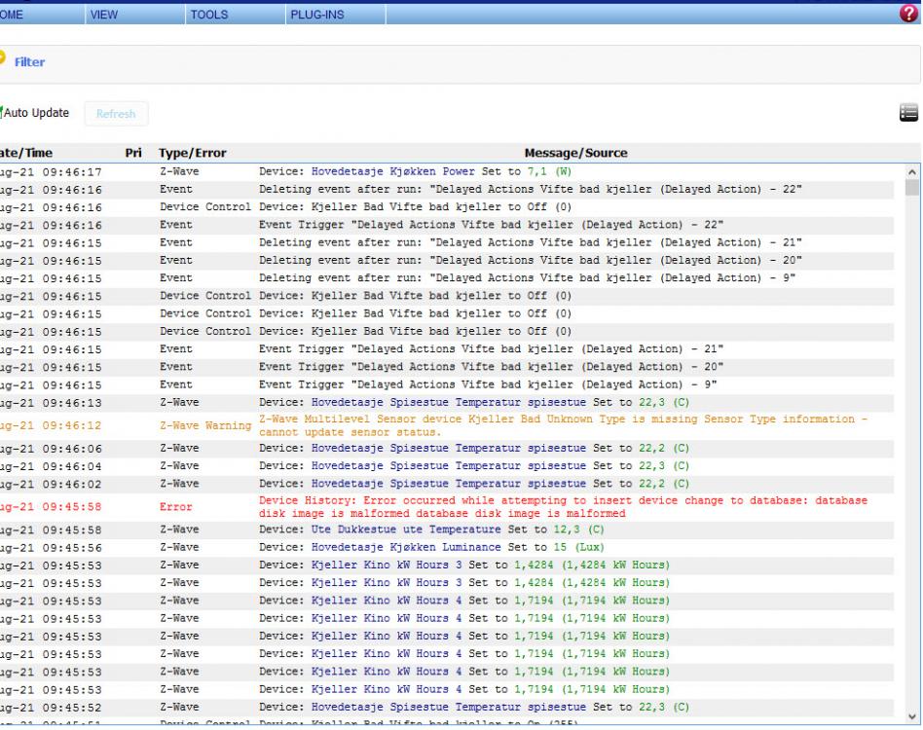Screen dimensions: 923x730
Task: Click the Type/Error column header
Action: click(x=193, y=153)
